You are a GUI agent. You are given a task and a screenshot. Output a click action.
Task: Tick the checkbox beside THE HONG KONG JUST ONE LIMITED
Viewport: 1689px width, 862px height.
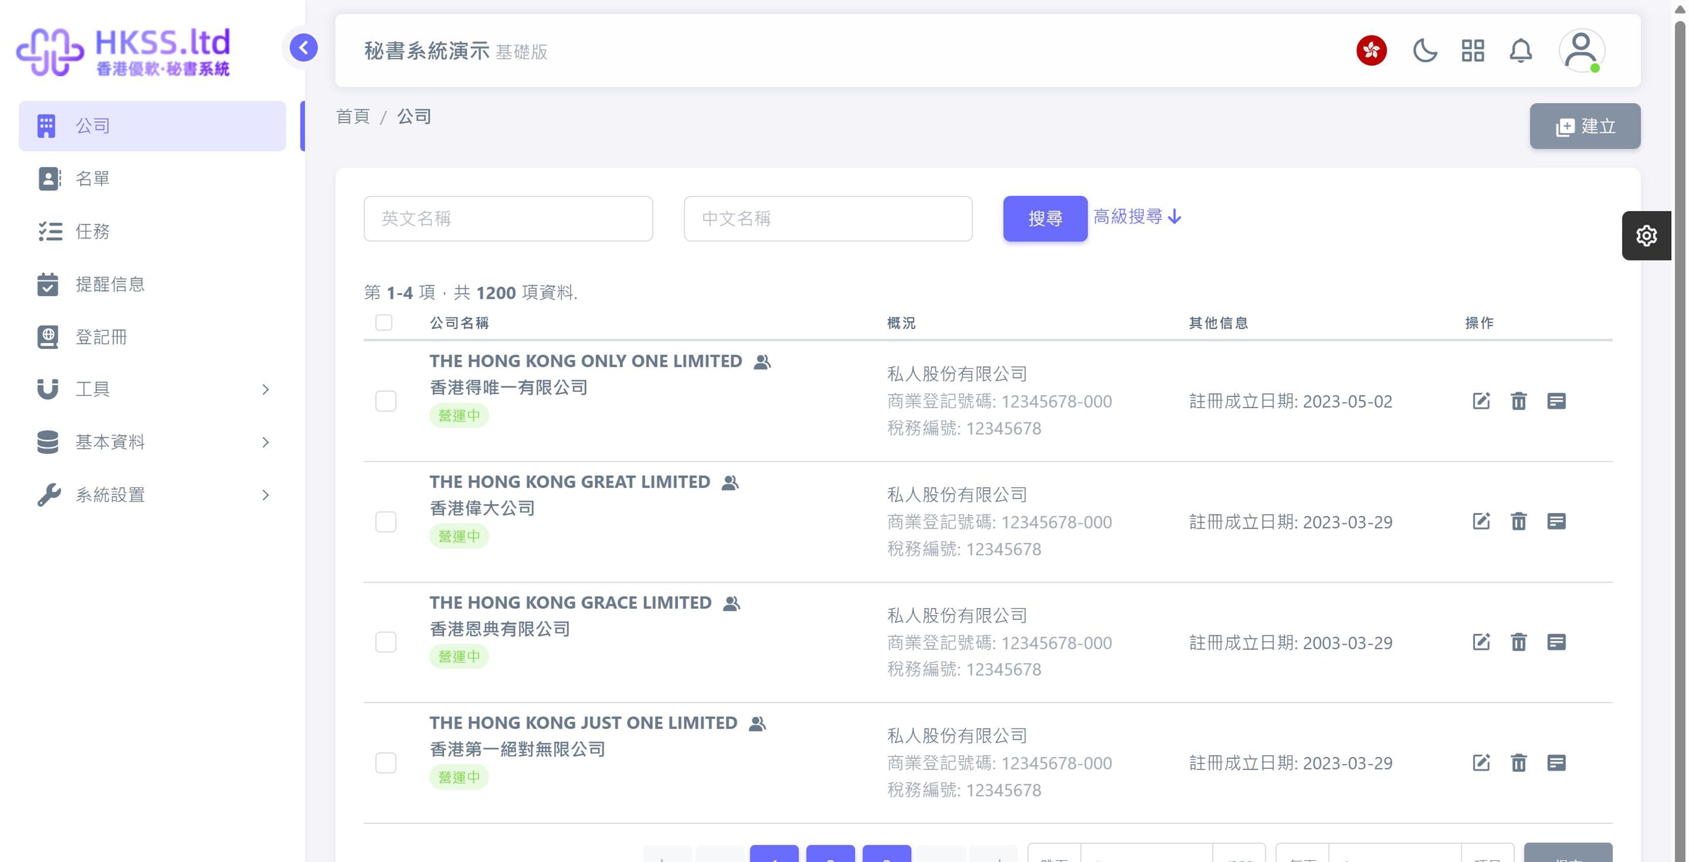pyautogui.click(x=386, y=763)
